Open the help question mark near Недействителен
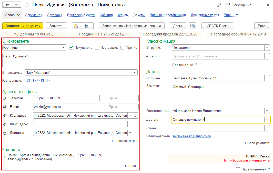Image resolution: width=273 pixels, height=173 pixels. point(269,169)
